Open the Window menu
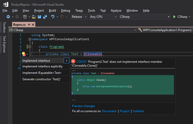 (132, 11)
